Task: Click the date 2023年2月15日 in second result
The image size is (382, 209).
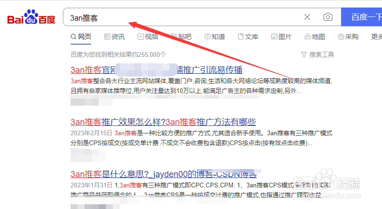Action: coord(91,133)
